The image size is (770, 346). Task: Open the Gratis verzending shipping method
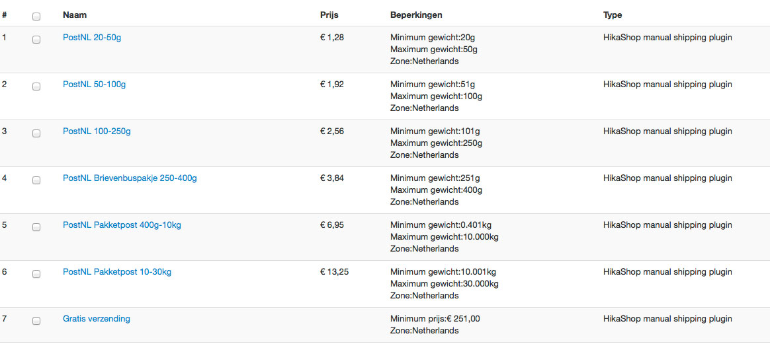click(97, 319)
